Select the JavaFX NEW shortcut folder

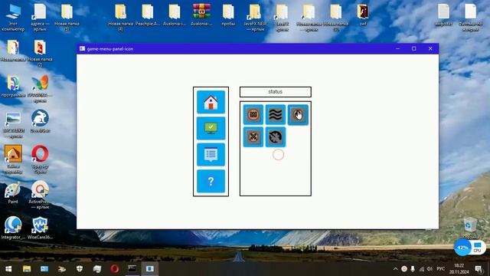[255, 18]
